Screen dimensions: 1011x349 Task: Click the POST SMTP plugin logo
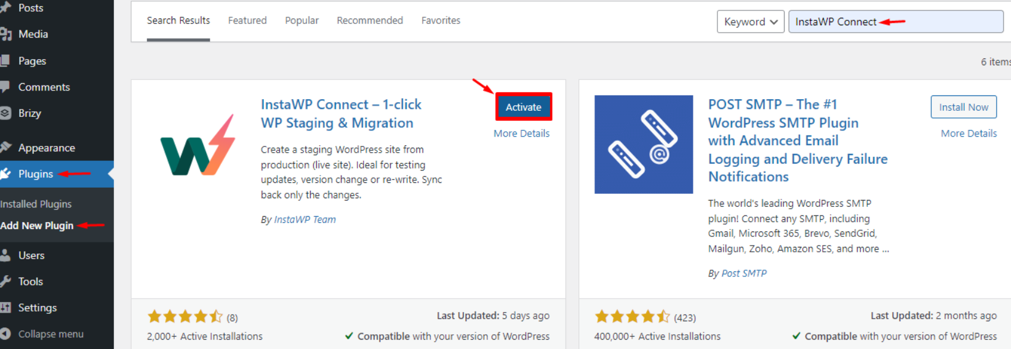644,145
